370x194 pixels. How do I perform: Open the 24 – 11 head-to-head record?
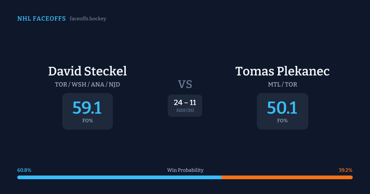tap(185, 103)
